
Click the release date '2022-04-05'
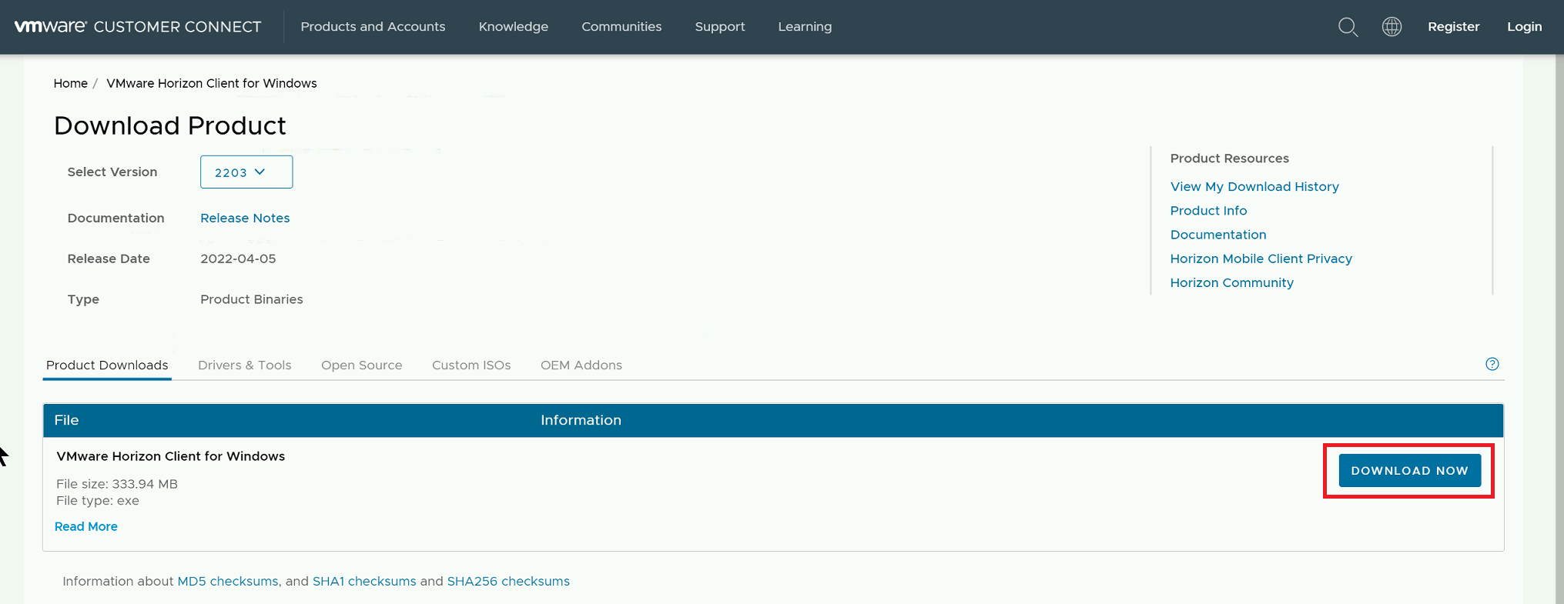coord(238,259)
